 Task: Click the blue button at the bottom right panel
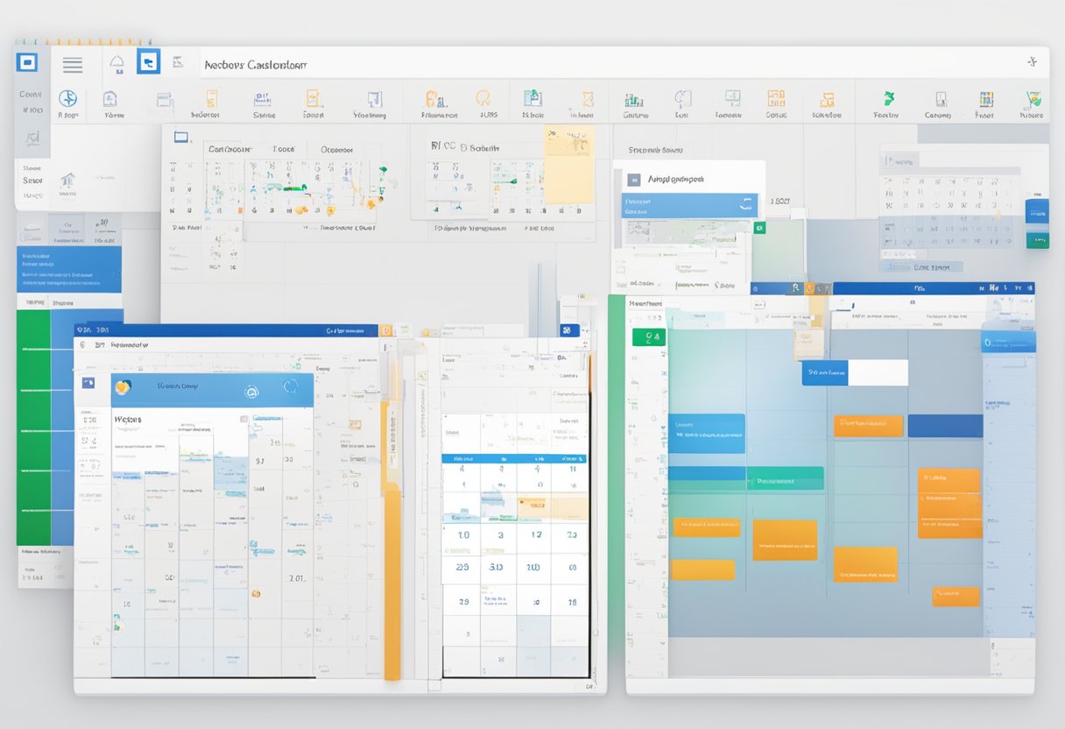(1037, 210)
